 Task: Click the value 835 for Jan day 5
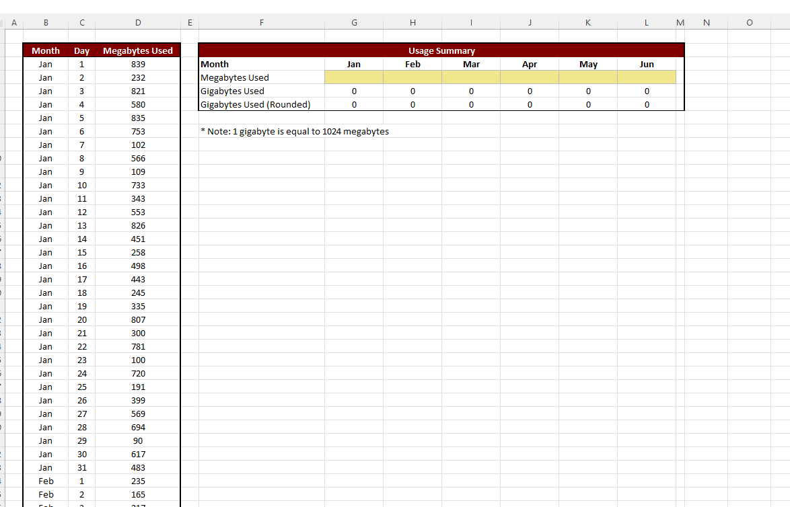138,118
